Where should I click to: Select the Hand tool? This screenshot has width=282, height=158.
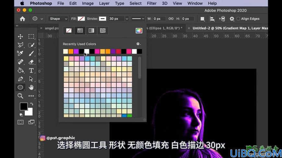pyautogui.click(x=31, y=87)
